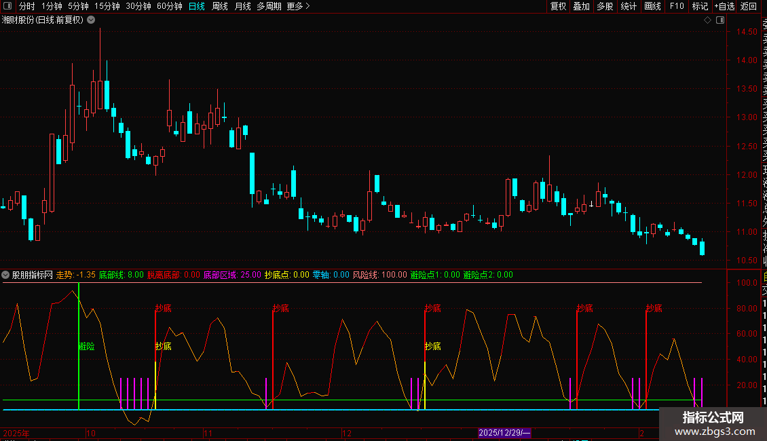Click the 叠加 overlay button
Image resolution: width=767 pixels, height=441 pixels.
[x=582, y=6]
